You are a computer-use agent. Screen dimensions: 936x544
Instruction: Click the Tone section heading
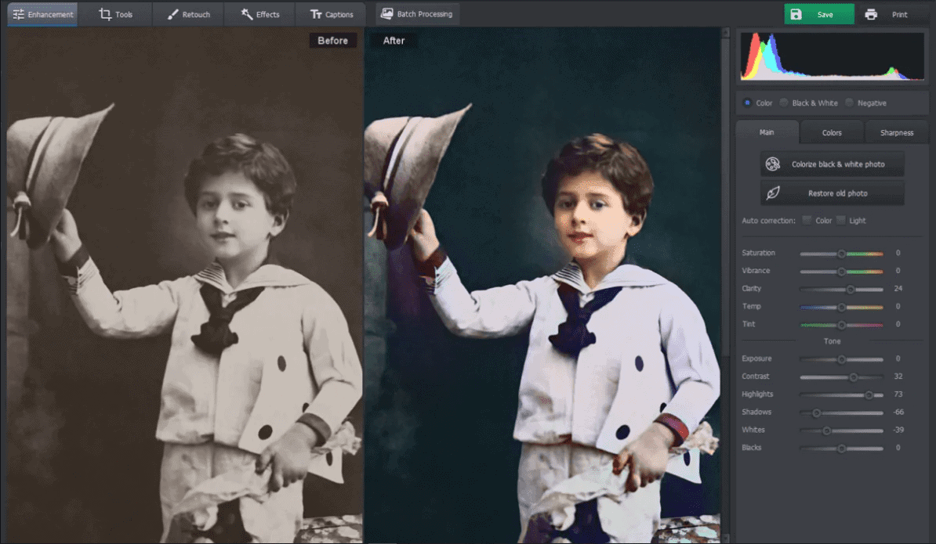pyautogui.click(x=833, y=341)
